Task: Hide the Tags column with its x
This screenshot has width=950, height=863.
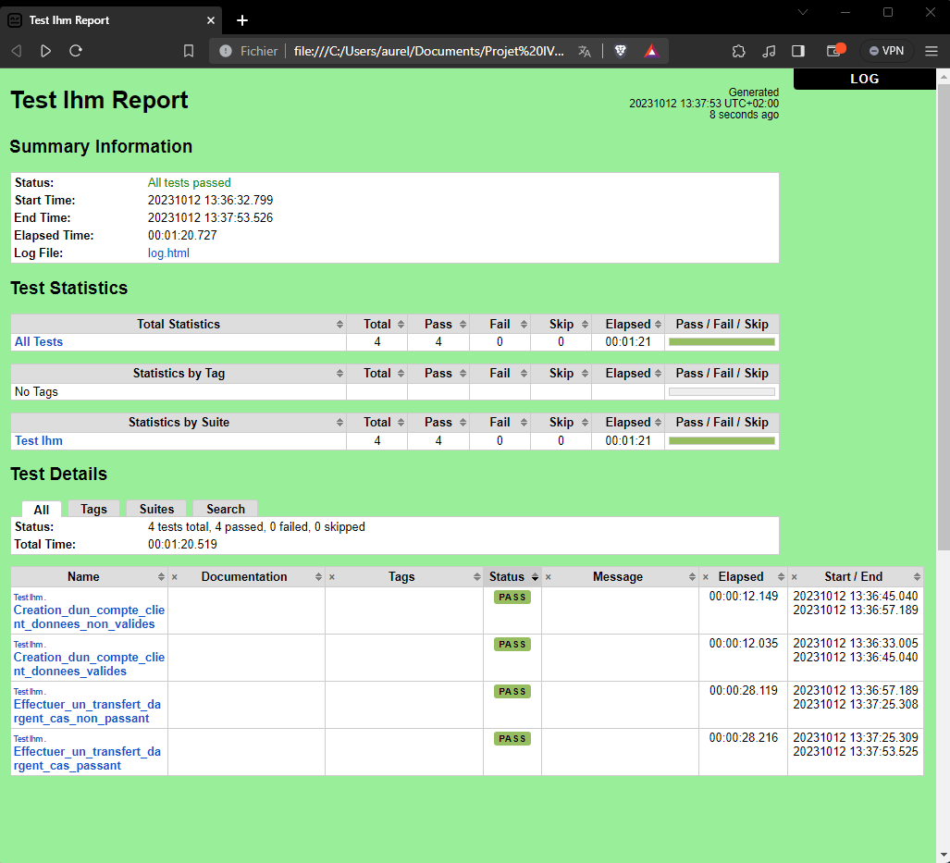Action: coord(332,577)
